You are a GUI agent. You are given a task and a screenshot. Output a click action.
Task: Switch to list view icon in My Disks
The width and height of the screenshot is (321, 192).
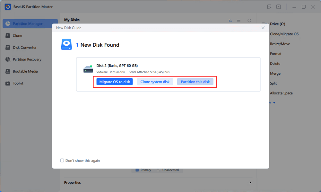click(239, 20)
